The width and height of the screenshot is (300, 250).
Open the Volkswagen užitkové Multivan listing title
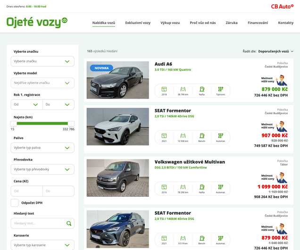(x=190, y=162)
